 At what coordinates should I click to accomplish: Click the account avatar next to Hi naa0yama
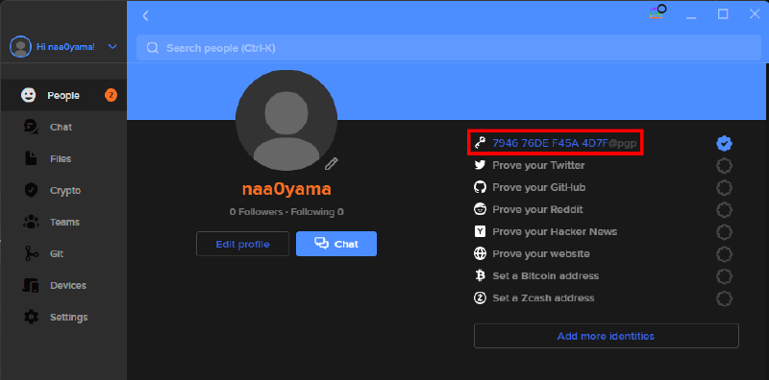20,46
